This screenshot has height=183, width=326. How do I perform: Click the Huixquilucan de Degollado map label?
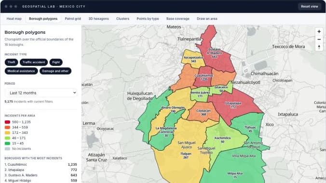tap(140, 96)
